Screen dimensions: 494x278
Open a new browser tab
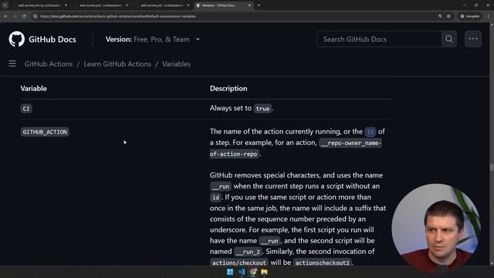coord(259,5)
